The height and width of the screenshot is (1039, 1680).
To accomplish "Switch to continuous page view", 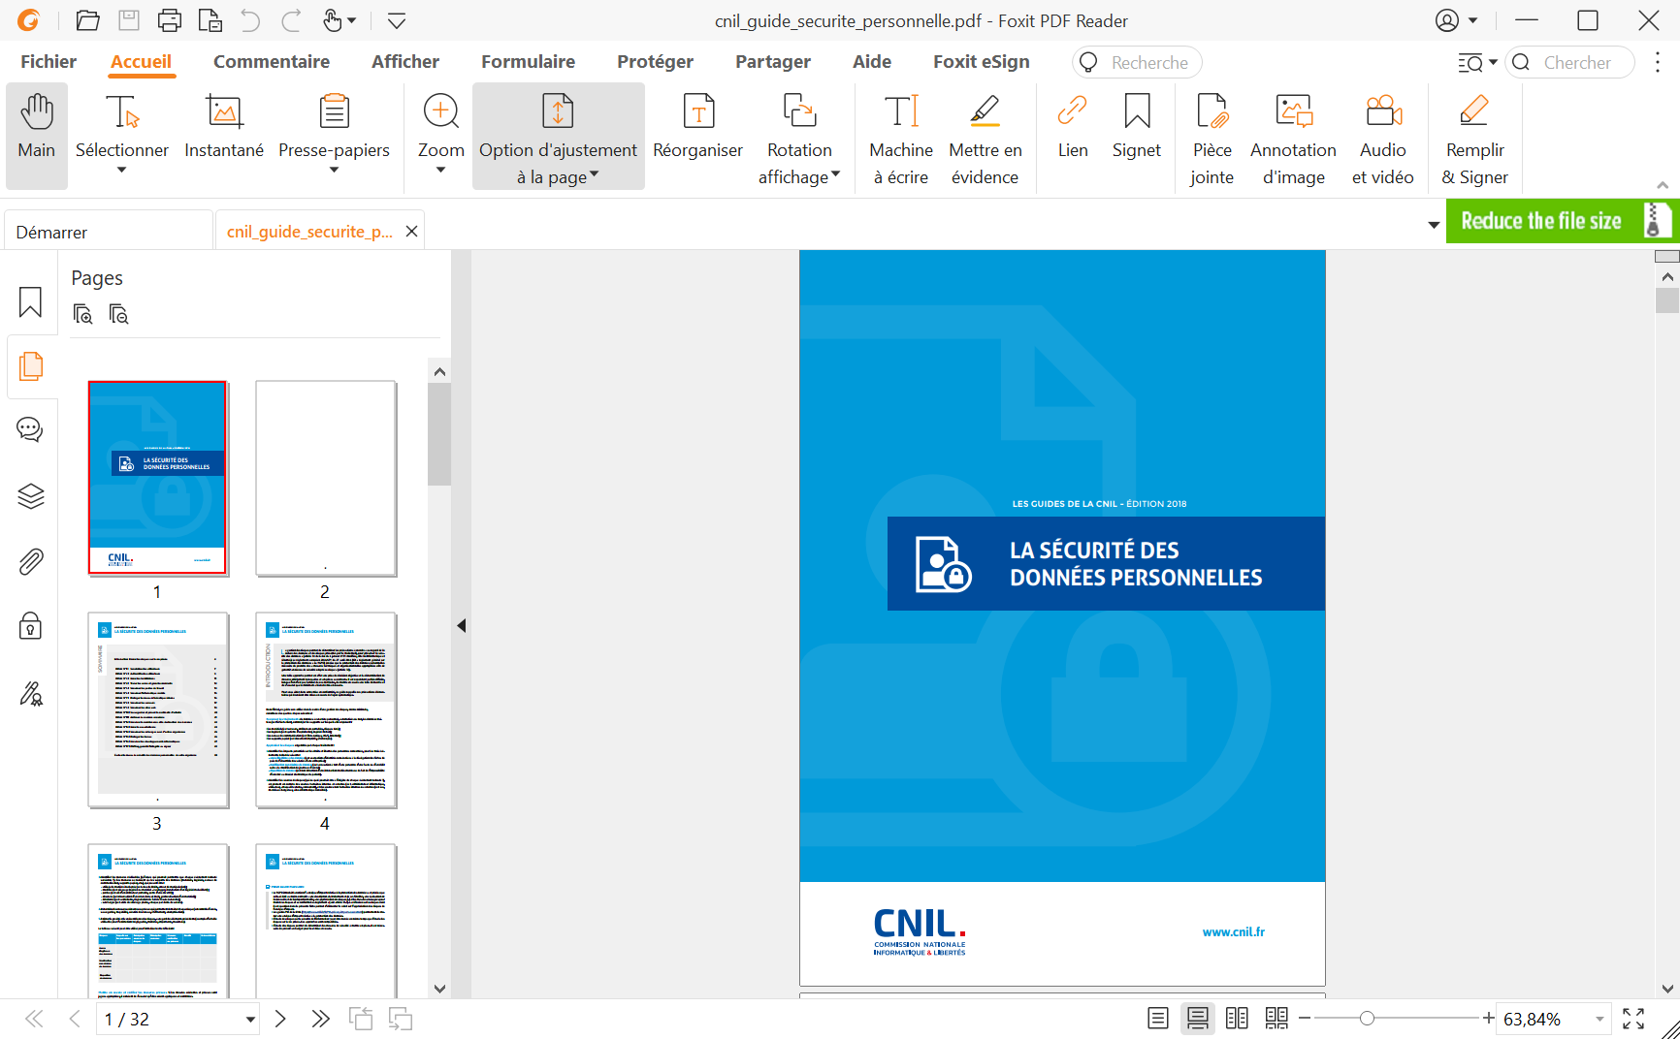I will pyautogui.click(x=1198, y=1019).
